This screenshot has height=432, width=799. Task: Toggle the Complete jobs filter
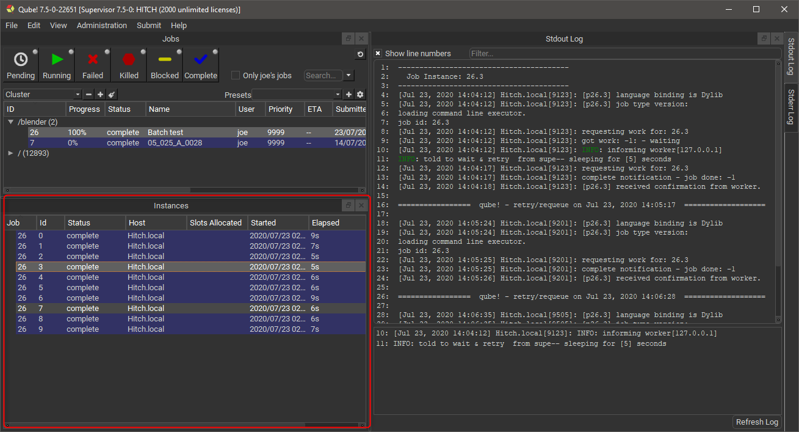(x=201, y=65)
